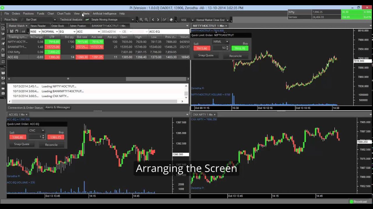
Task: Click Reconcile in ACC-EQ order panel
Action: [x=51, y=145]
